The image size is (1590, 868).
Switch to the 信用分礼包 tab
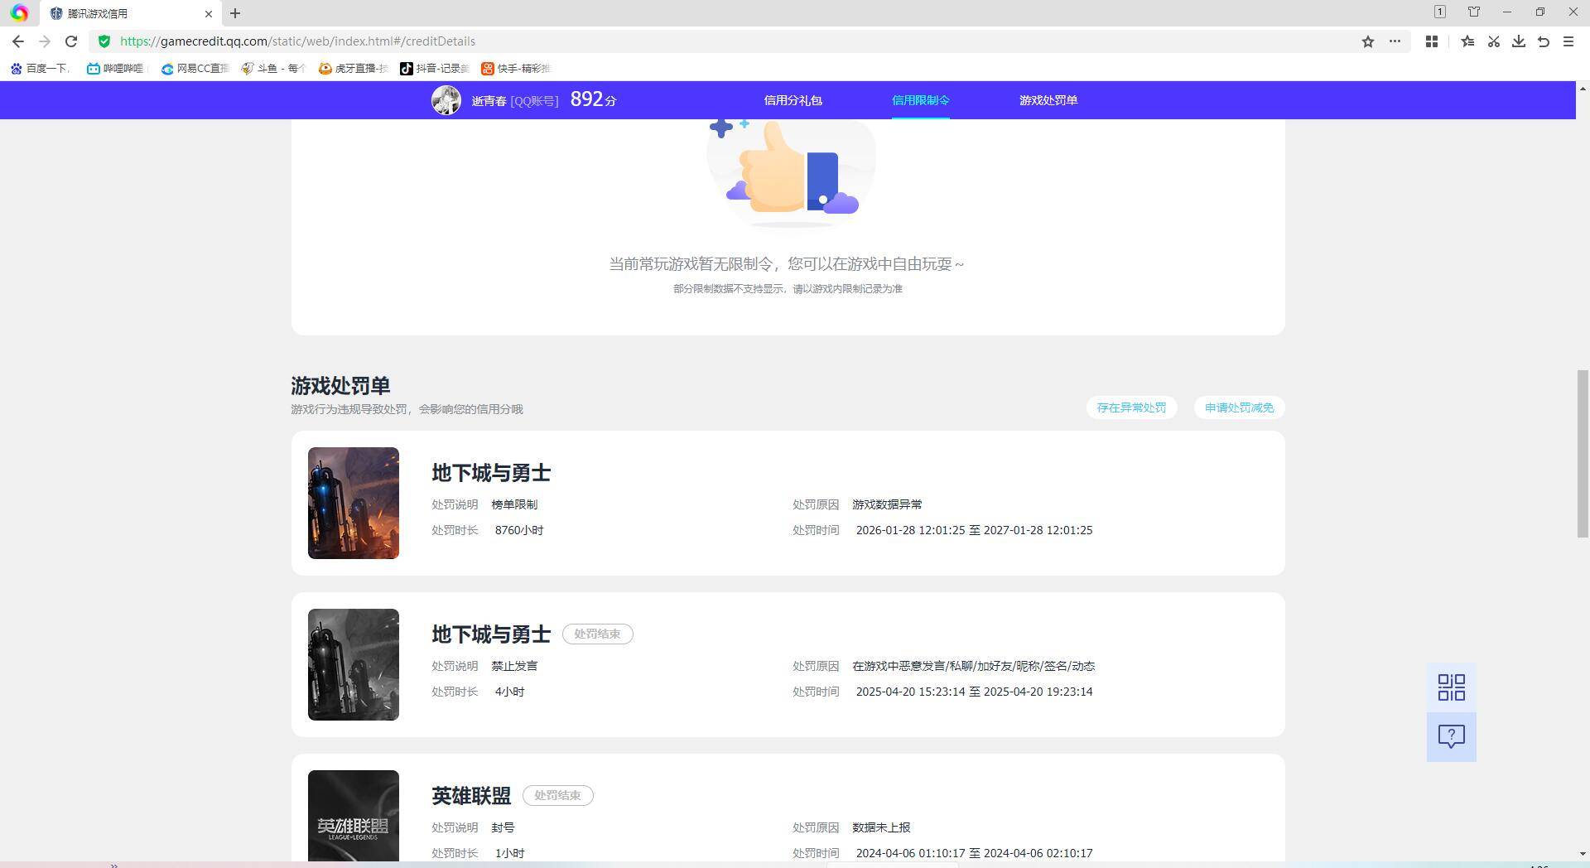point(792,99)
